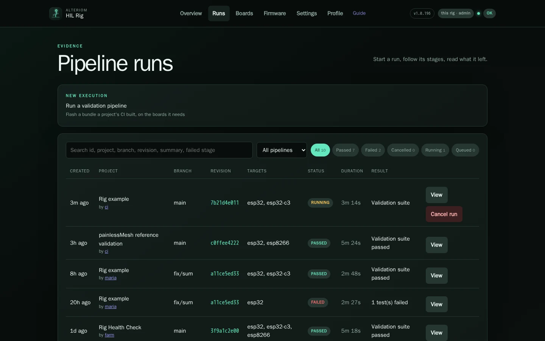Expand the All pipelines dropdown
Screen dimensions: 545x341
pos(282,150)
